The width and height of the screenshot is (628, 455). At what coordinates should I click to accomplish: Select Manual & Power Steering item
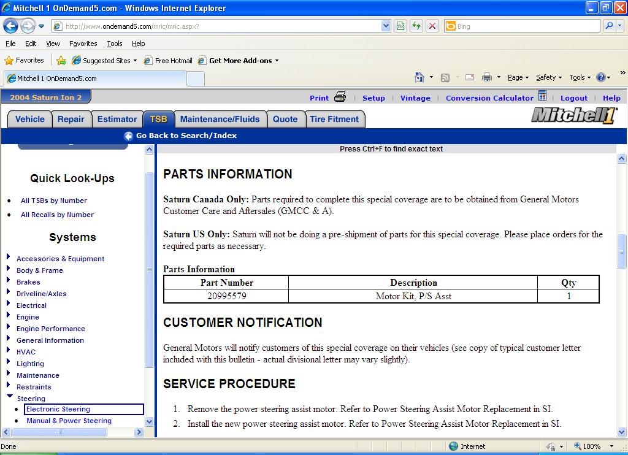(x=69, y=421)
